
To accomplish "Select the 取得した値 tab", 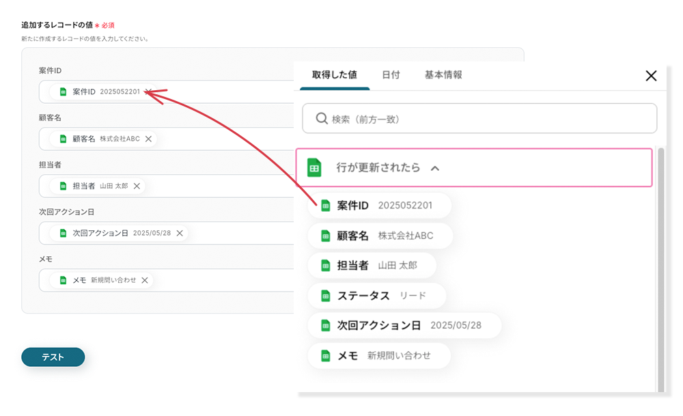I will (x=334, y=75).
